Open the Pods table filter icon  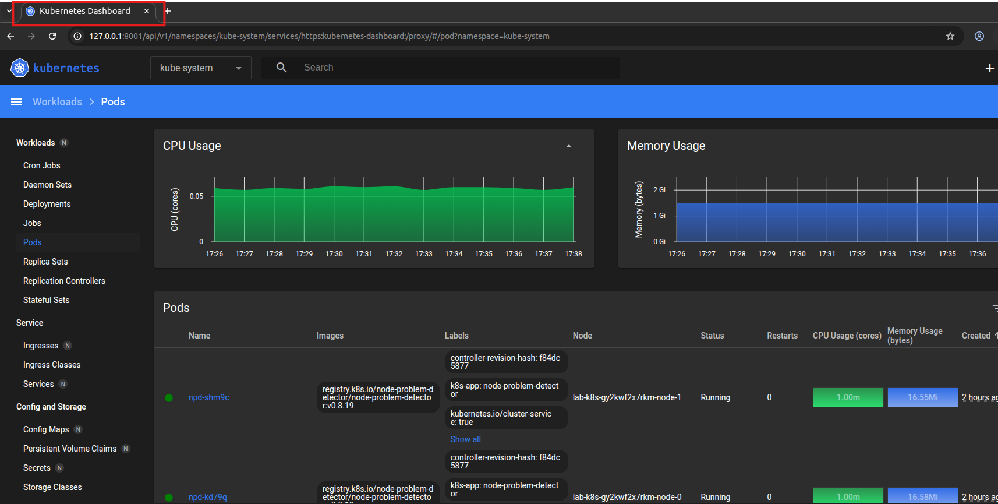coord(995,308)
